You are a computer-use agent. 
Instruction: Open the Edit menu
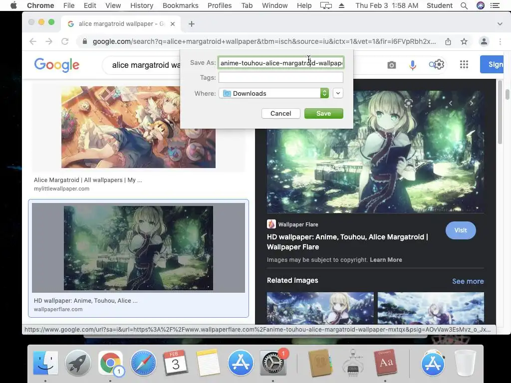(90, 5)
